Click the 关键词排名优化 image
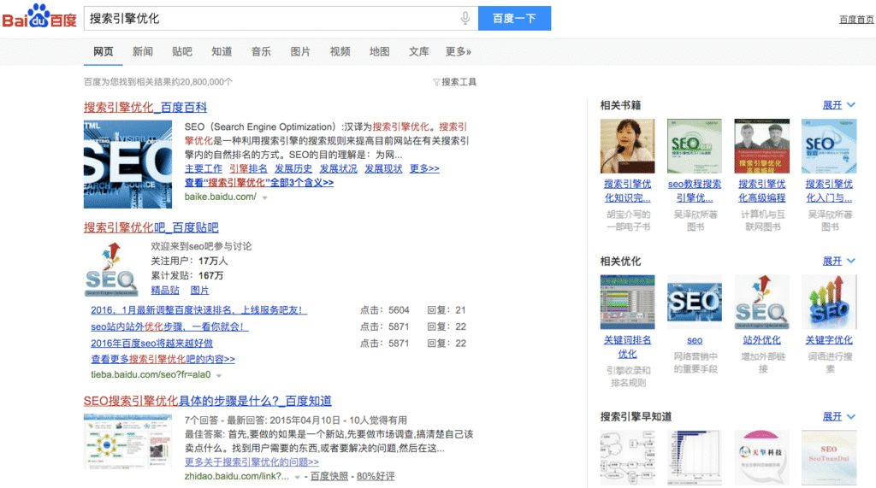Image resolution: width=876 pixels, height=488 pixels. [627, 302]
